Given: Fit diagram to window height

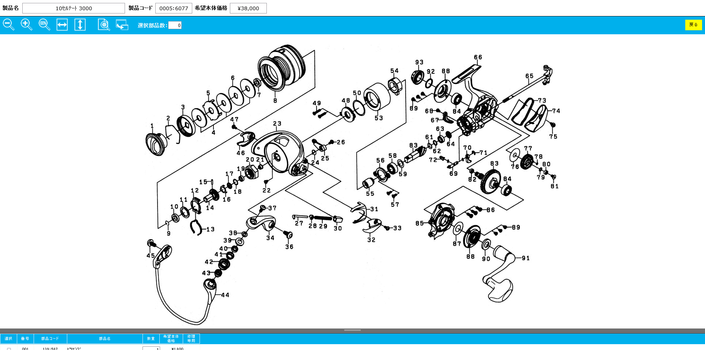Looking at the screenshot, I should 80,25.
